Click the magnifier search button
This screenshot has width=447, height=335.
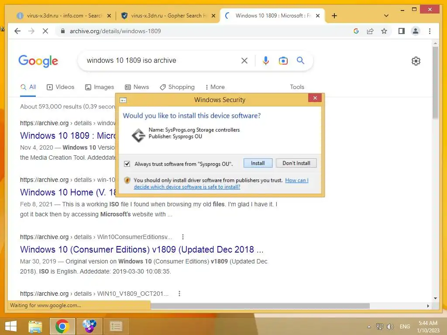coord(300,60)
